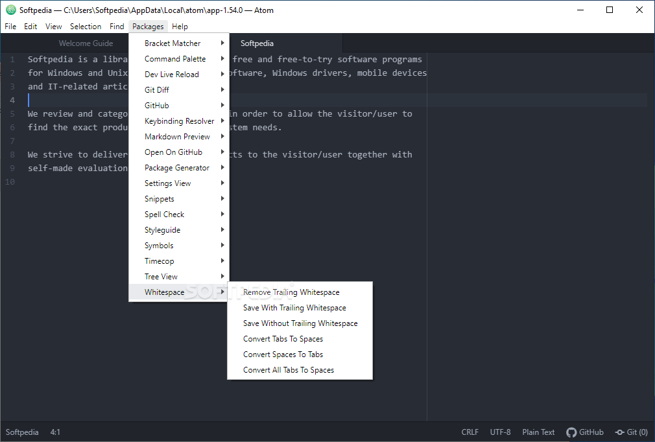Image resolution: width=655 pixels, height=442 pixels.
Task: Select the Softpedia editor tab
Action: click(x=257, y=43)
